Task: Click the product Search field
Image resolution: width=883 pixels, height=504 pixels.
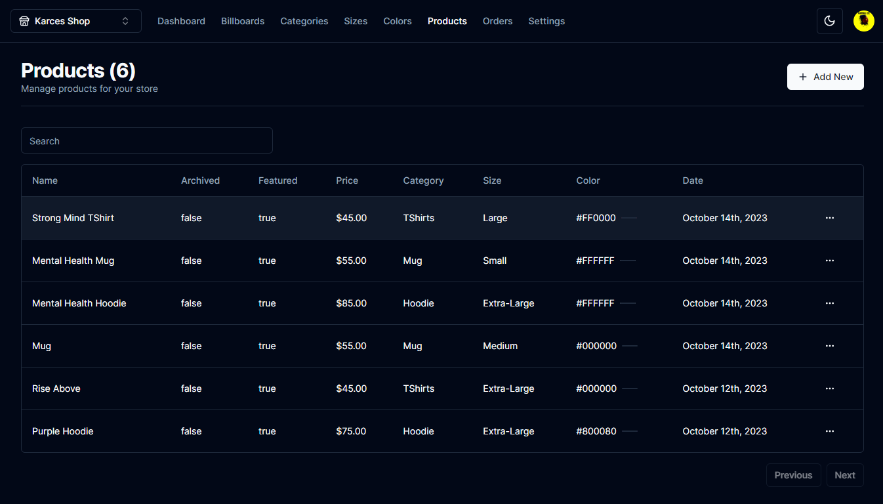Action: pyautogui.click(x=146, y=140)
